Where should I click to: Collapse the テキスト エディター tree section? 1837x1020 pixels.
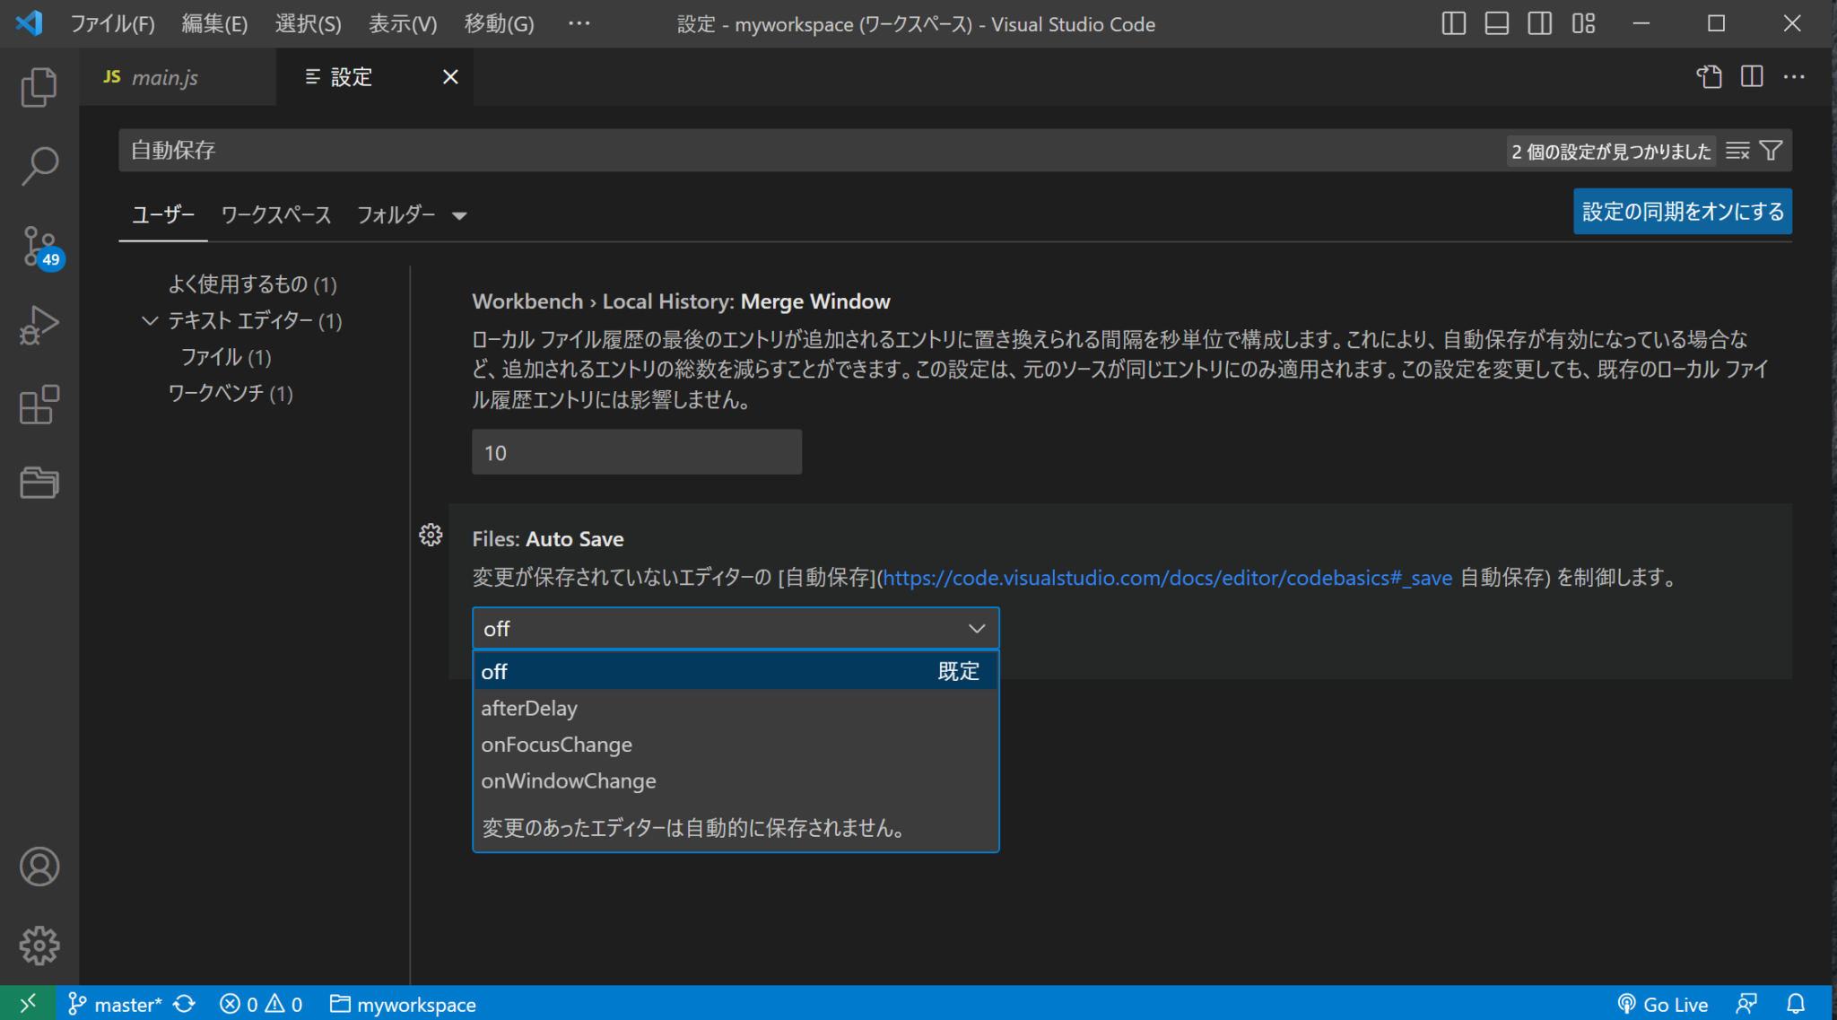pos(150,320)
